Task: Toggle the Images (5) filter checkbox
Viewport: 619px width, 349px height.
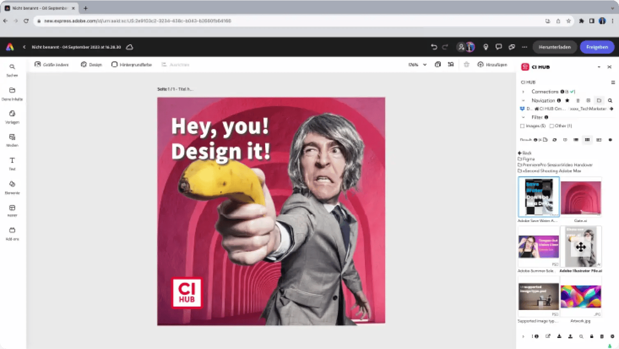Action: click(523, 126)
